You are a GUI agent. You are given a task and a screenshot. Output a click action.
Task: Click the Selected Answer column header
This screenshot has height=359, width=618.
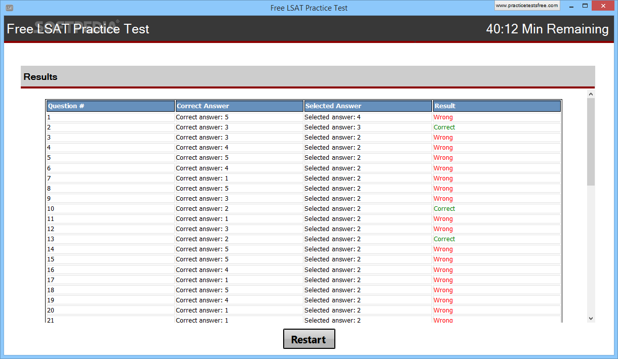[368, 106]
